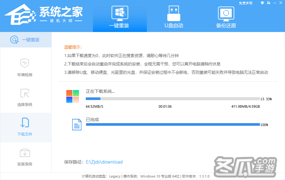The image size is (285, 180).
Task: Open the E:\Zjds\download save path link
Action: pyautogui.click(x=104, y=162)
